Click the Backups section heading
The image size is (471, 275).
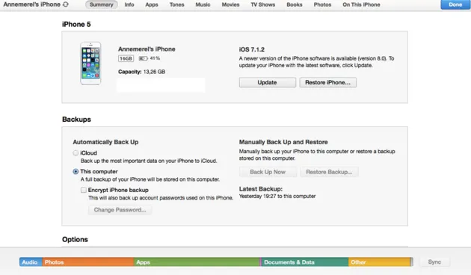(x=76, y=120)
